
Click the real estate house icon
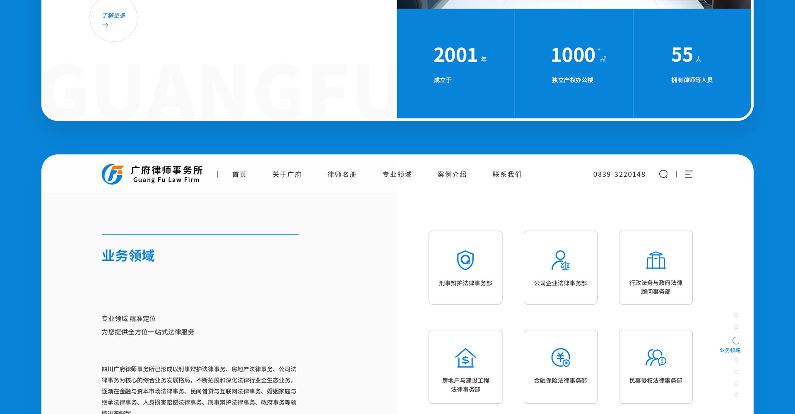(465, 358)
